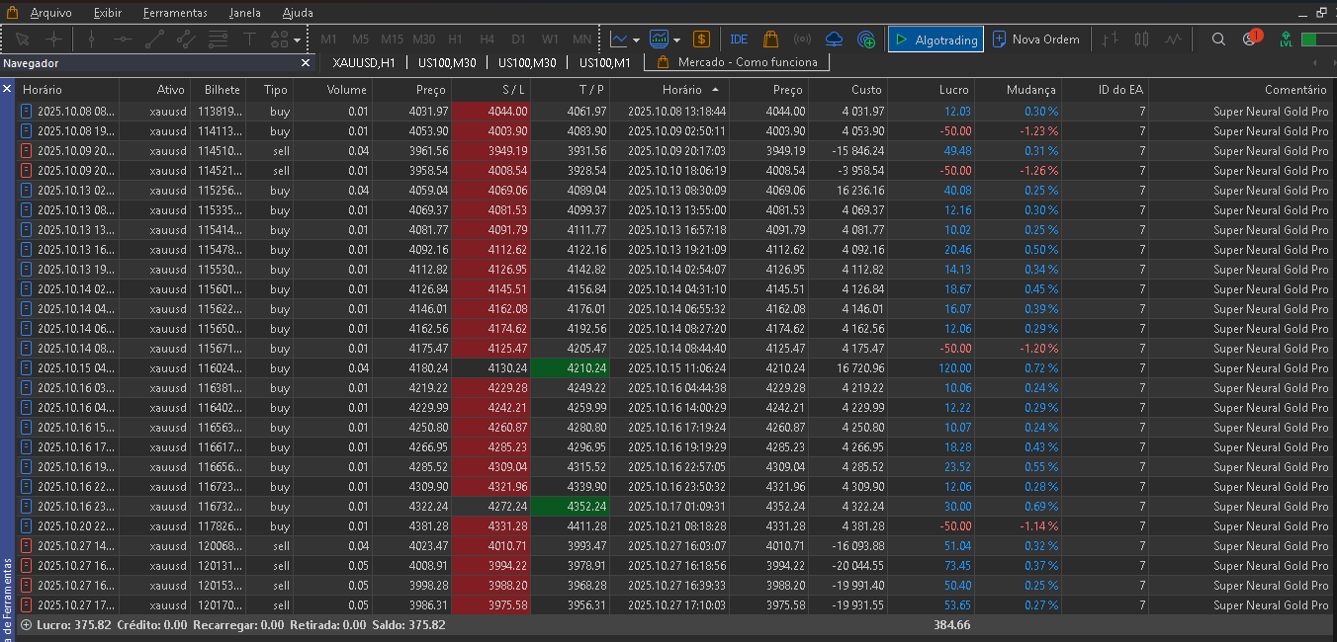Select the crosshair tool

[x=54, y=40]
